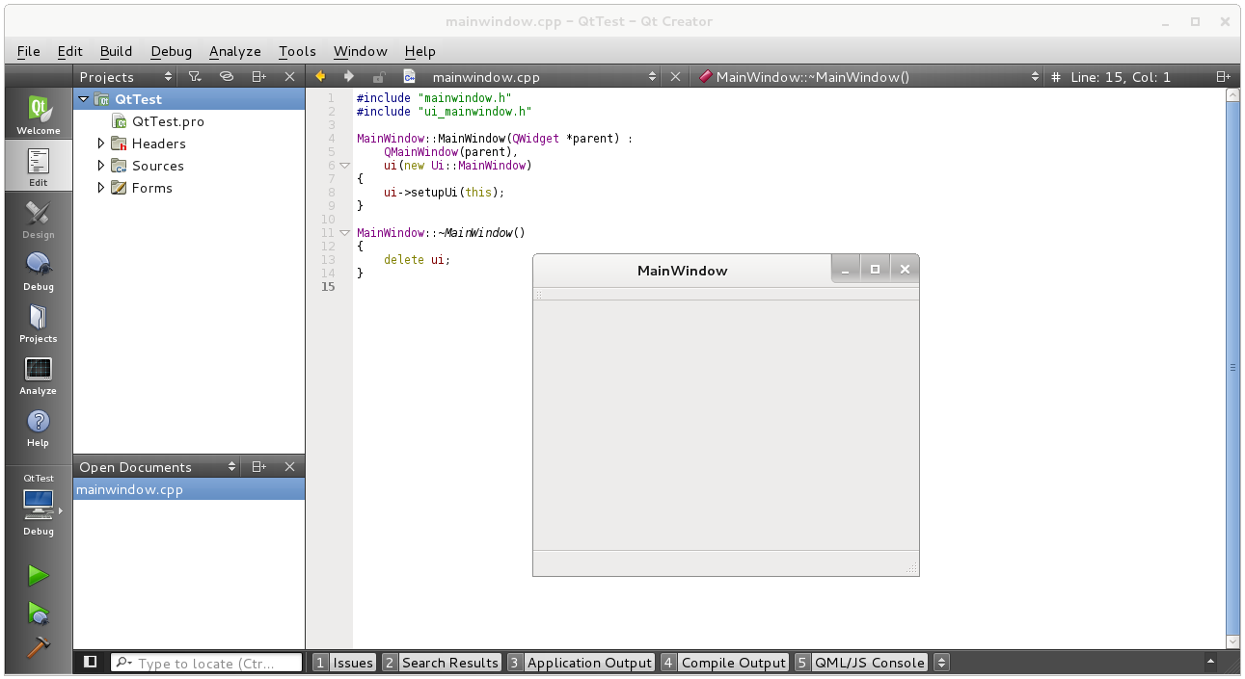Start debugging with the play-bug icon
1245x679 pixels.
click(x=38, y=613)
